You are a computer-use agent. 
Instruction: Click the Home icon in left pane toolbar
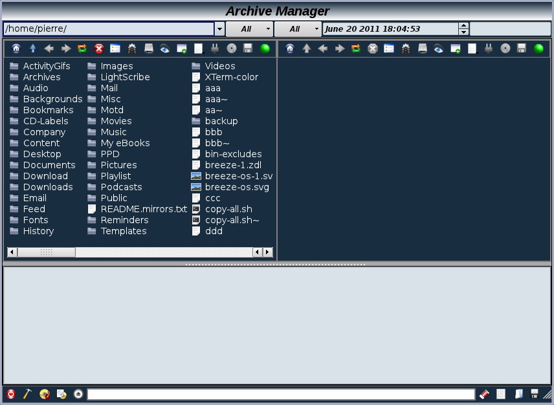[16, 49]
